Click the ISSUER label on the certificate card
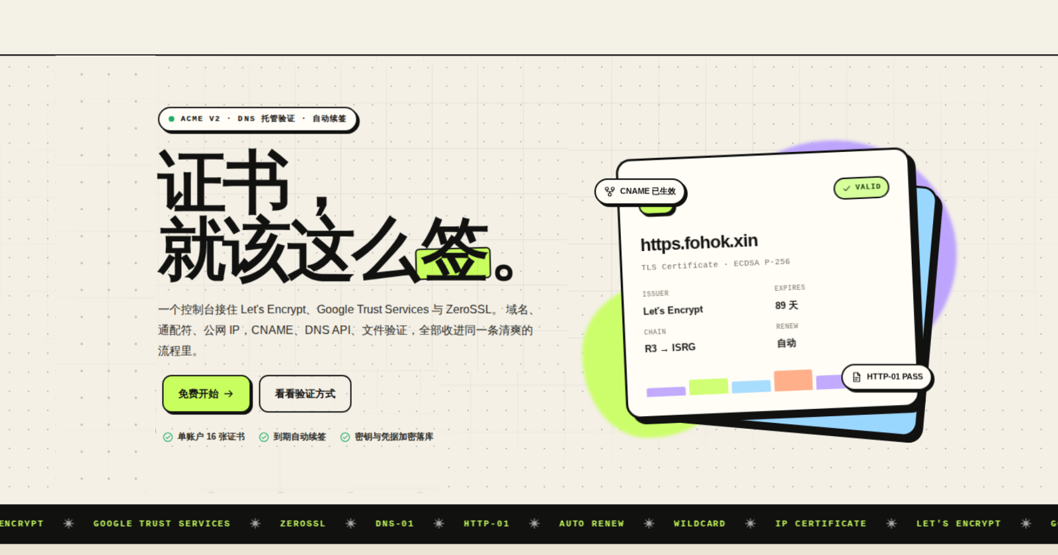 pos(655,293)
